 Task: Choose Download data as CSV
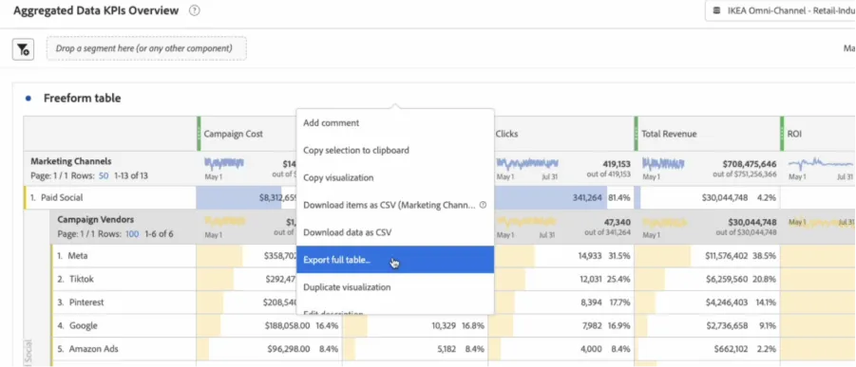[395, 232]
